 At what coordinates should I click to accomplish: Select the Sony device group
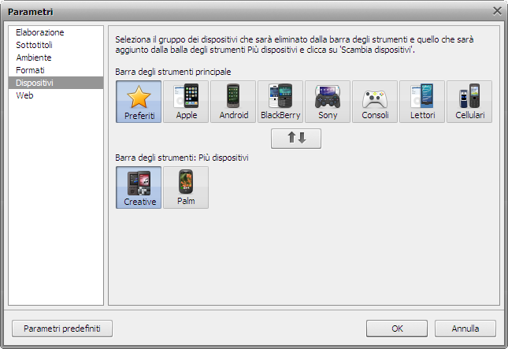tap(328, 102)
